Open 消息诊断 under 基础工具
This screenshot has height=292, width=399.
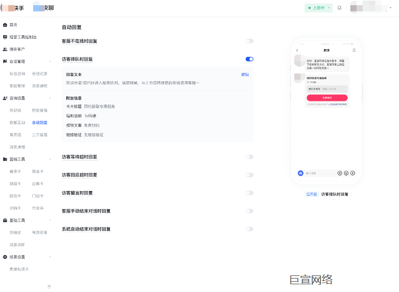click(x=17, y=245)
